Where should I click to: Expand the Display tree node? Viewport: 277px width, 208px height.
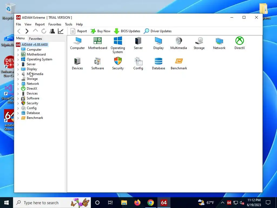[18, 69]
